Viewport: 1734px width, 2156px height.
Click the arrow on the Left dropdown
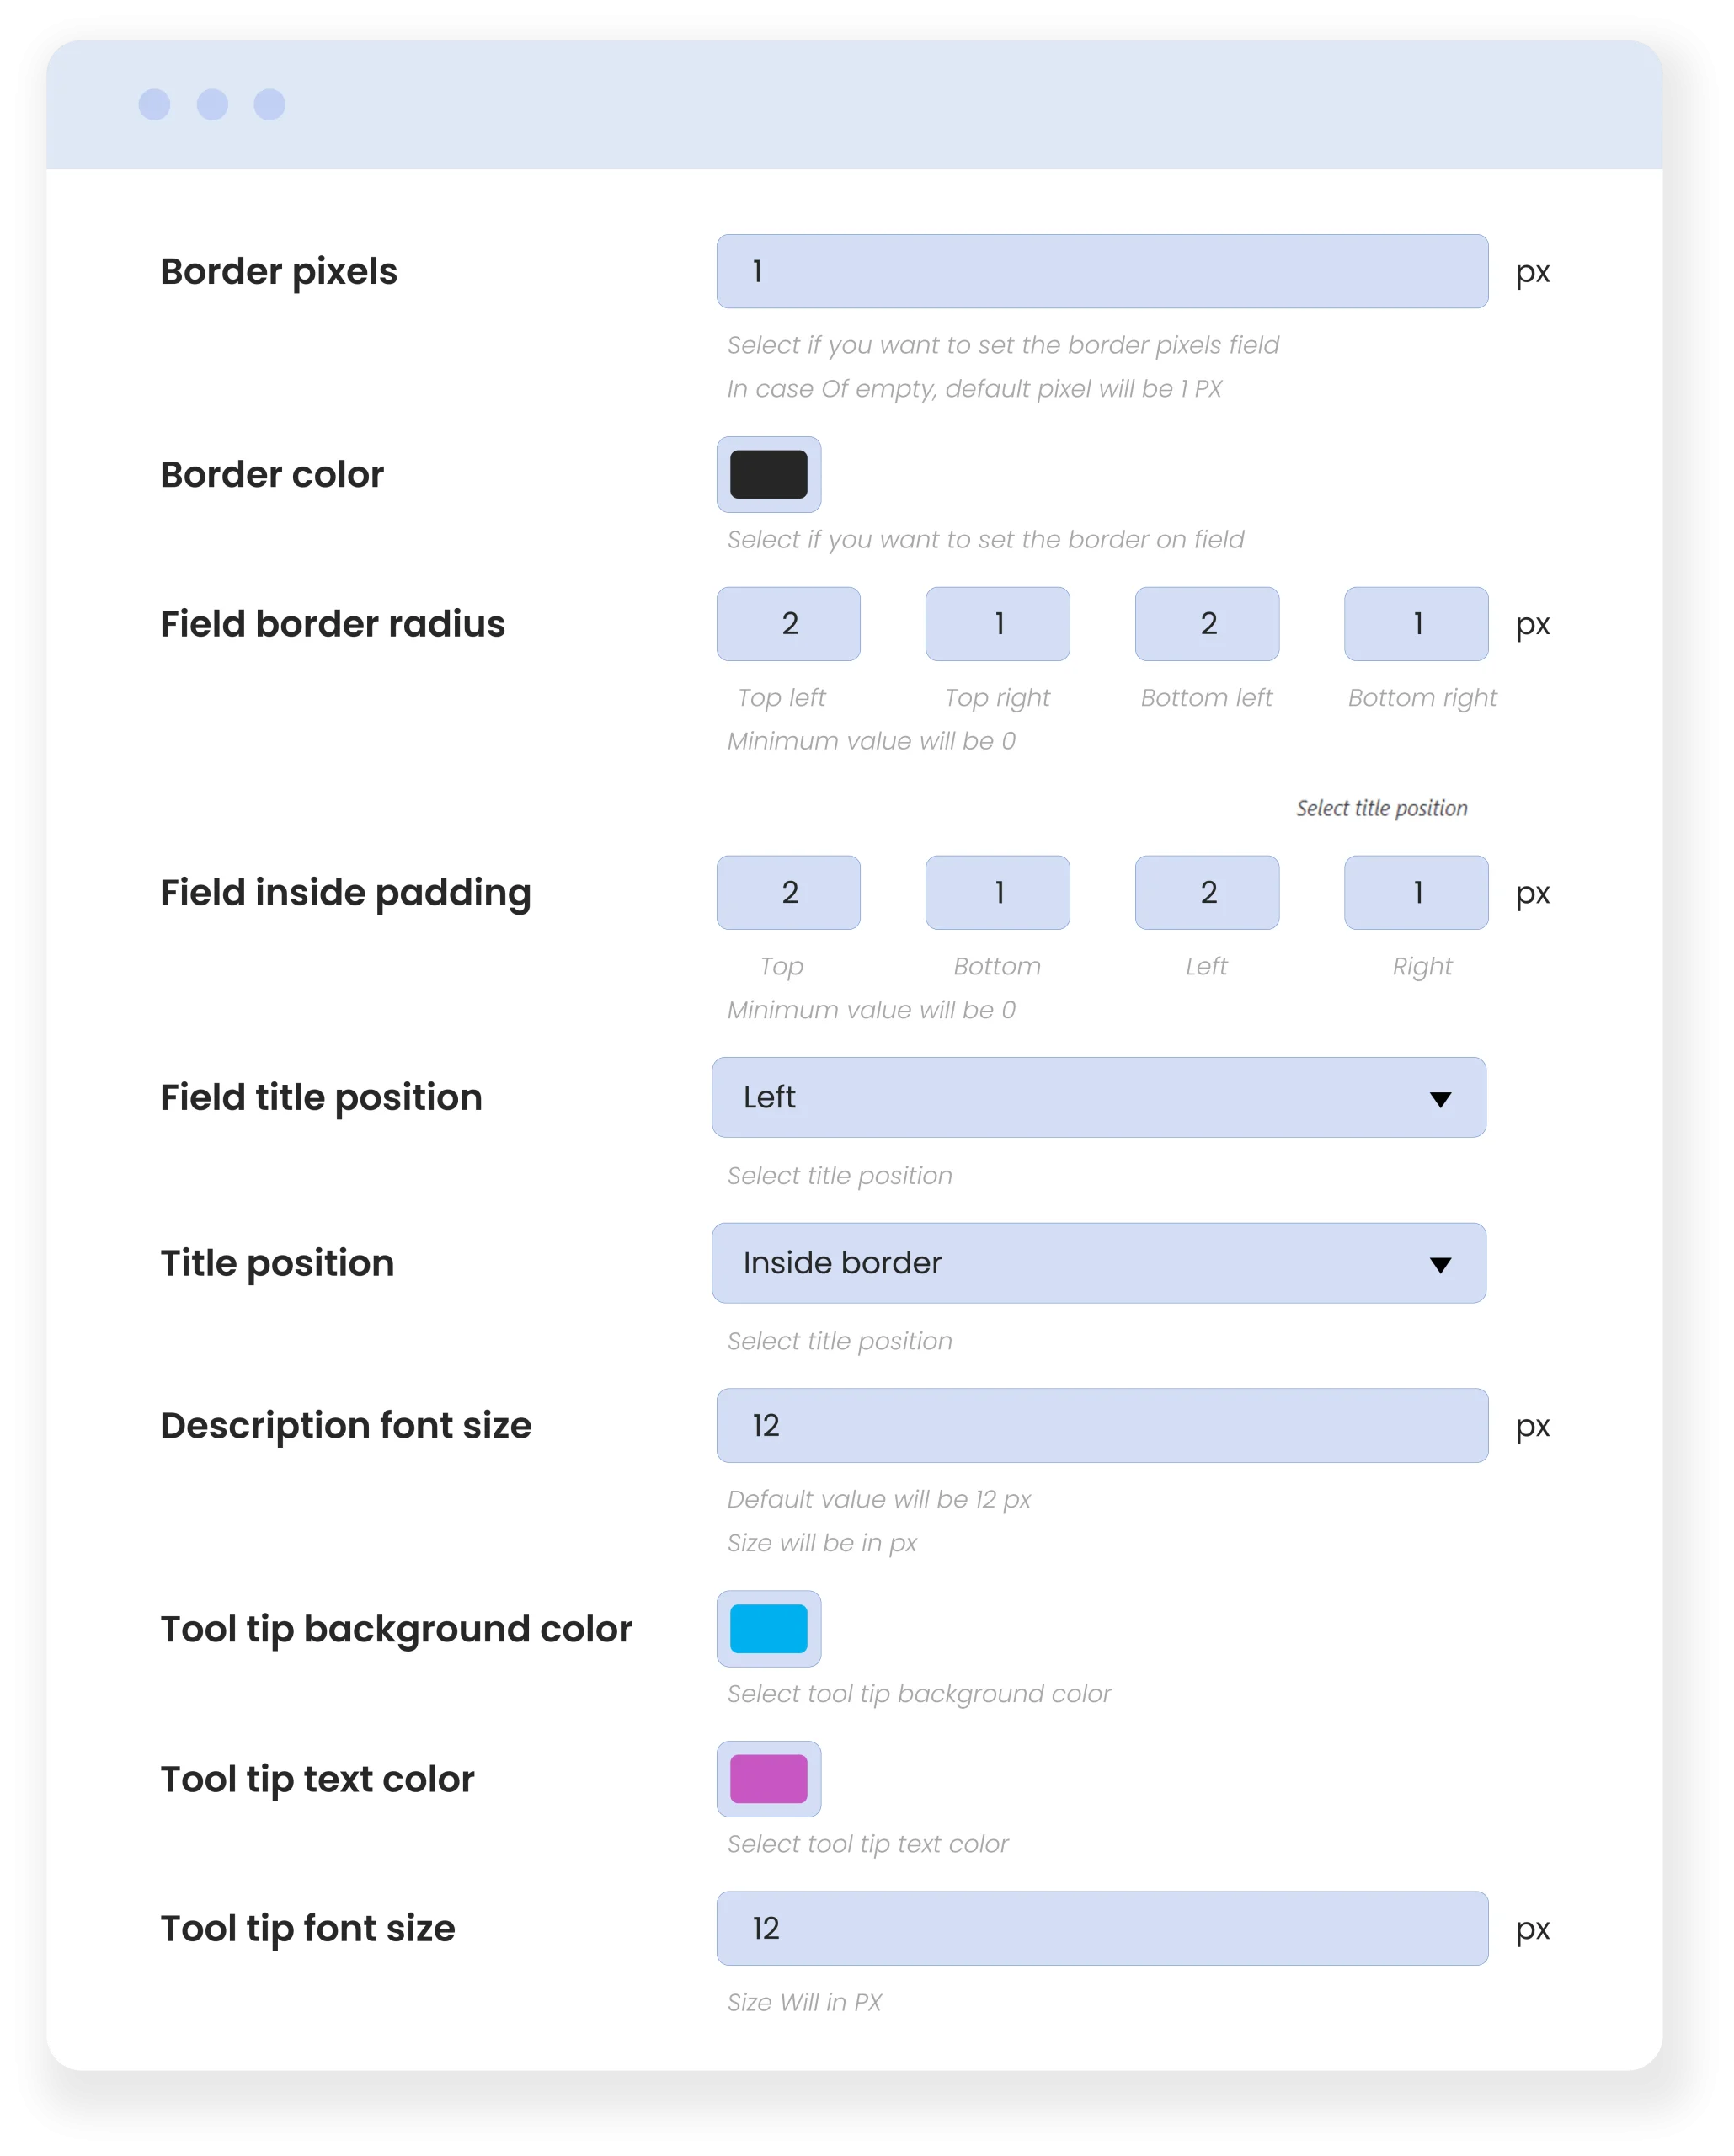1439,1099
